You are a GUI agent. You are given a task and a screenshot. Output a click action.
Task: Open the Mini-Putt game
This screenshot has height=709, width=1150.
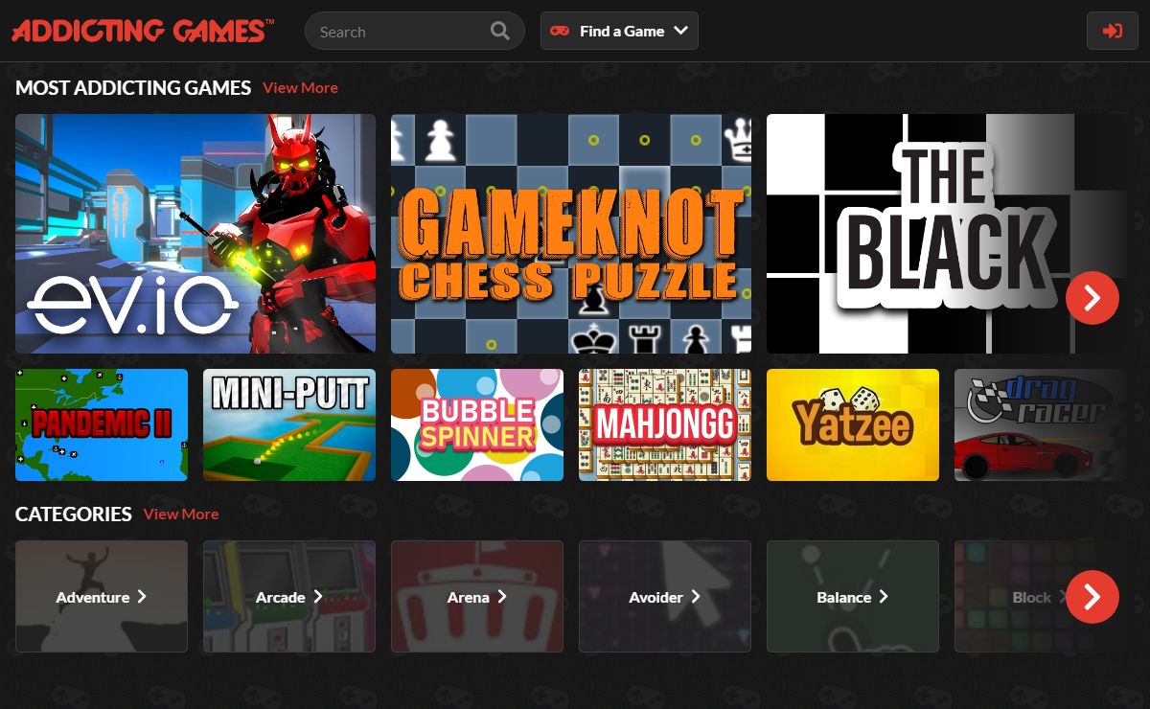[289, 424]
